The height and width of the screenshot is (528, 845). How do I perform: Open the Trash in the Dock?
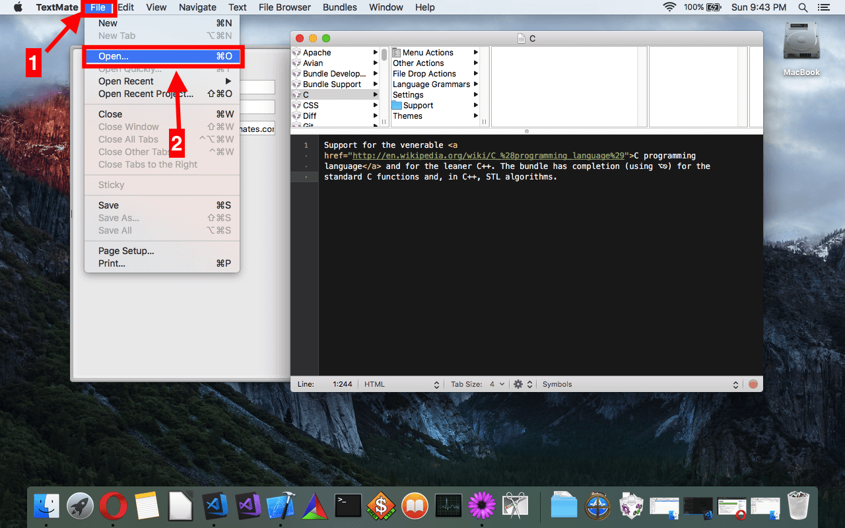[x=799, y=506]
